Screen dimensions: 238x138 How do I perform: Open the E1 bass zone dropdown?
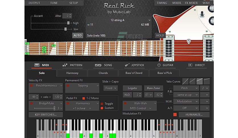[148, 95]
